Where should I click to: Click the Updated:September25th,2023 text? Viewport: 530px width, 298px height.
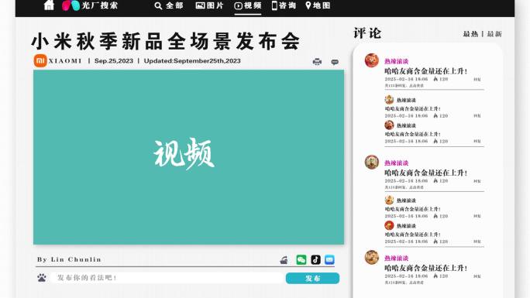(x=192, y=61)
